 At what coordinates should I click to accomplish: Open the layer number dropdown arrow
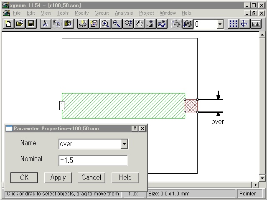pyautogui.click(x=220, y=24)
